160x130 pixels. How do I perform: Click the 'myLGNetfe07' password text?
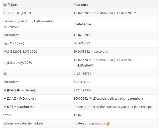83,66
